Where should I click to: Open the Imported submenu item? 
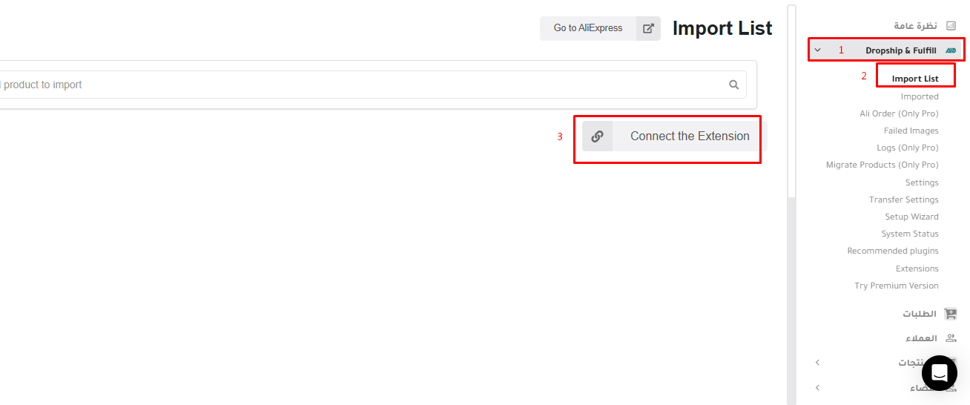920,96
